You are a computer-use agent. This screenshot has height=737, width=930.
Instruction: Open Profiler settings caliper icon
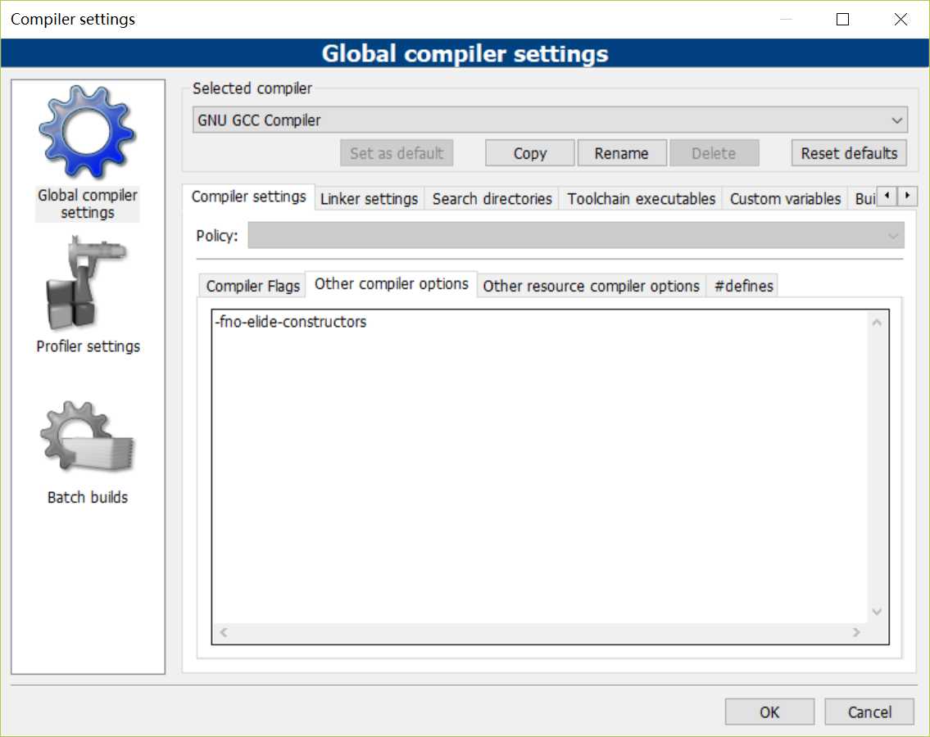(87, 283)
